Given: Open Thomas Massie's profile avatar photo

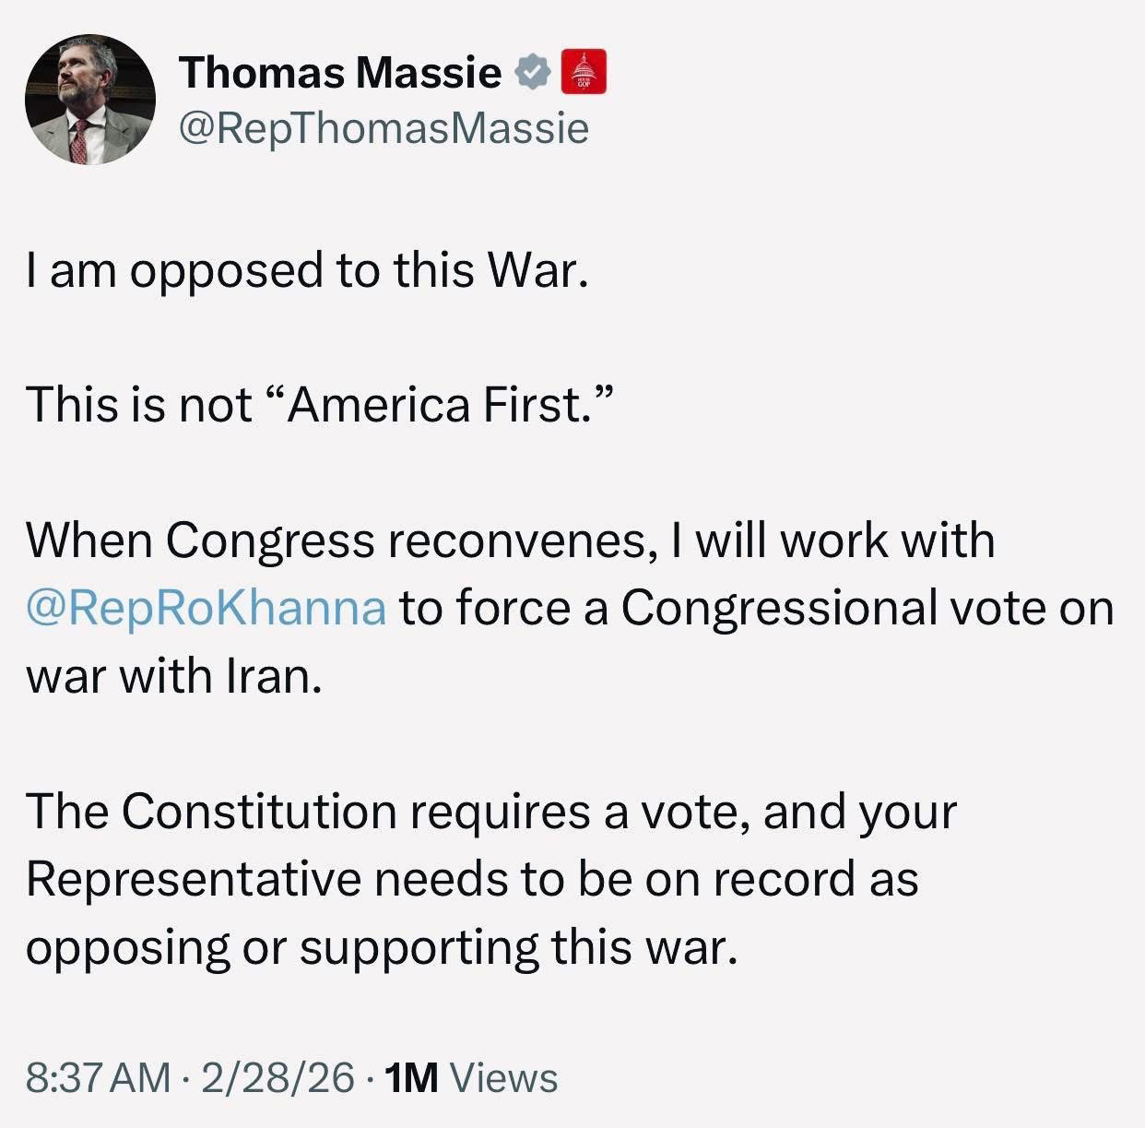Looking at the screenshot, I should tap(90, 100).
